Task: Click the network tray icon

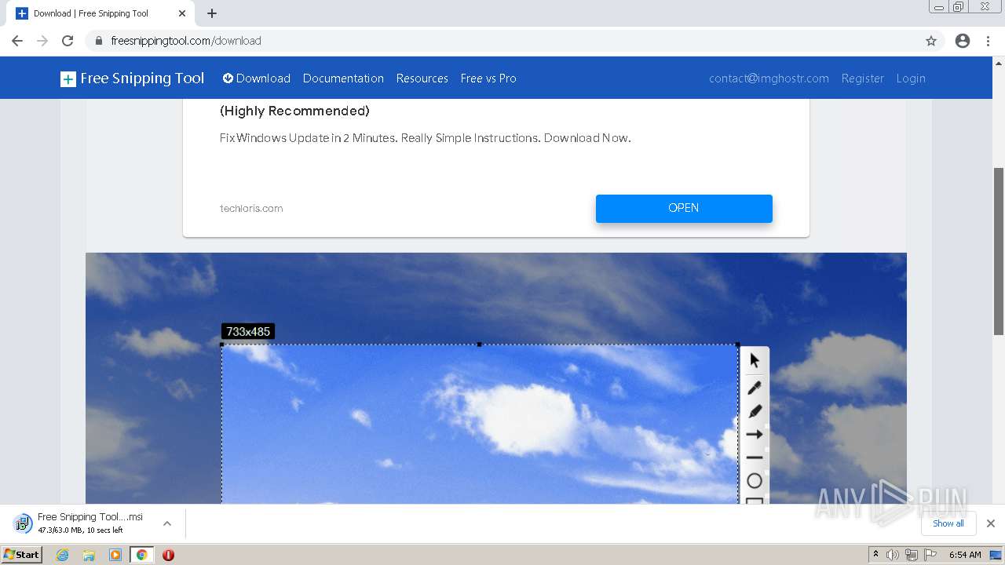Action: tap(912, 555)
